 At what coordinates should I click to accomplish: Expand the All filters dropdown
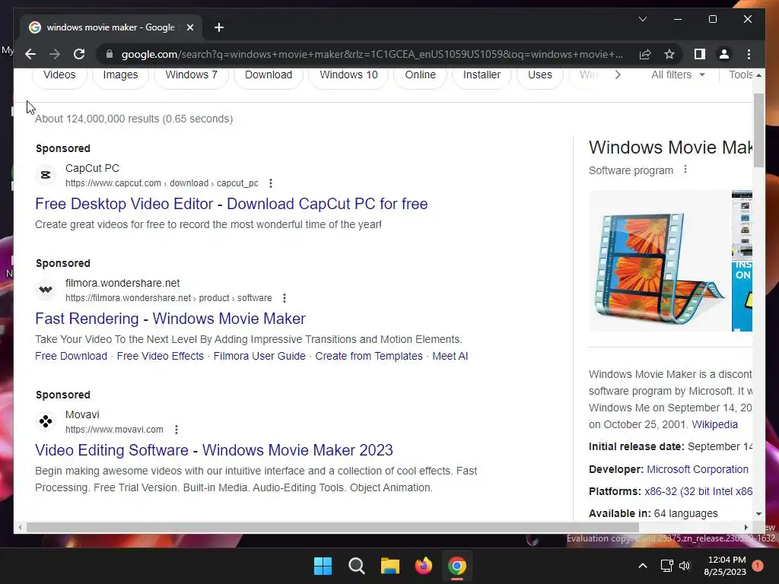click(678, 75)
